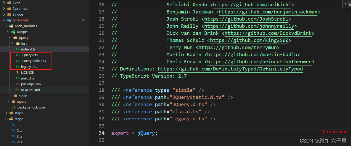Follow the github.com/seikichi link
Viewport: 351px width, 146px height.
click(x=252, y=5)
